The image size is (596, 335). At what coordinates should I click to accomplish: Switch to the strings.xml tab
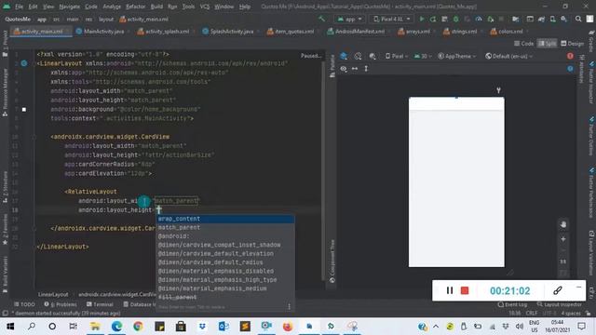[460, 32]
